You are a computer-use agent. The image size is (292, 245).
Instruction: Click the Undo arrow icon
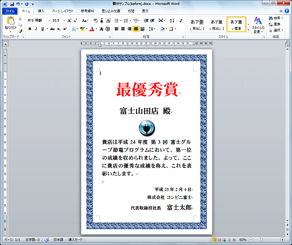click(x=18, y=4)
